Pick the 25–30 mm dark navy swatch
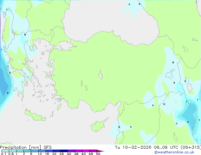 tap(64, 151)
